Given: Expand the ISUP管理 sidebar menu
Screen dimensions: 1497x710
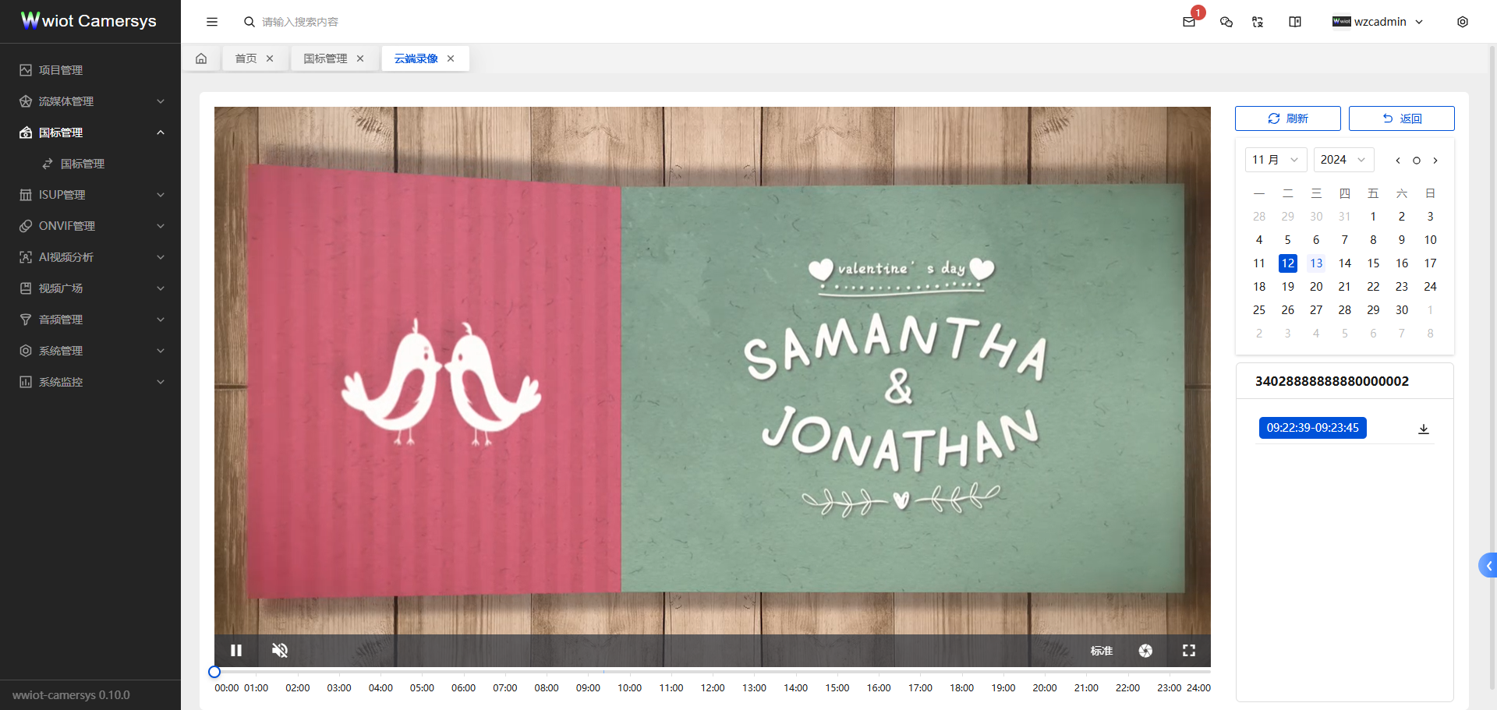Looking at the screenshot, I should 90,195.
